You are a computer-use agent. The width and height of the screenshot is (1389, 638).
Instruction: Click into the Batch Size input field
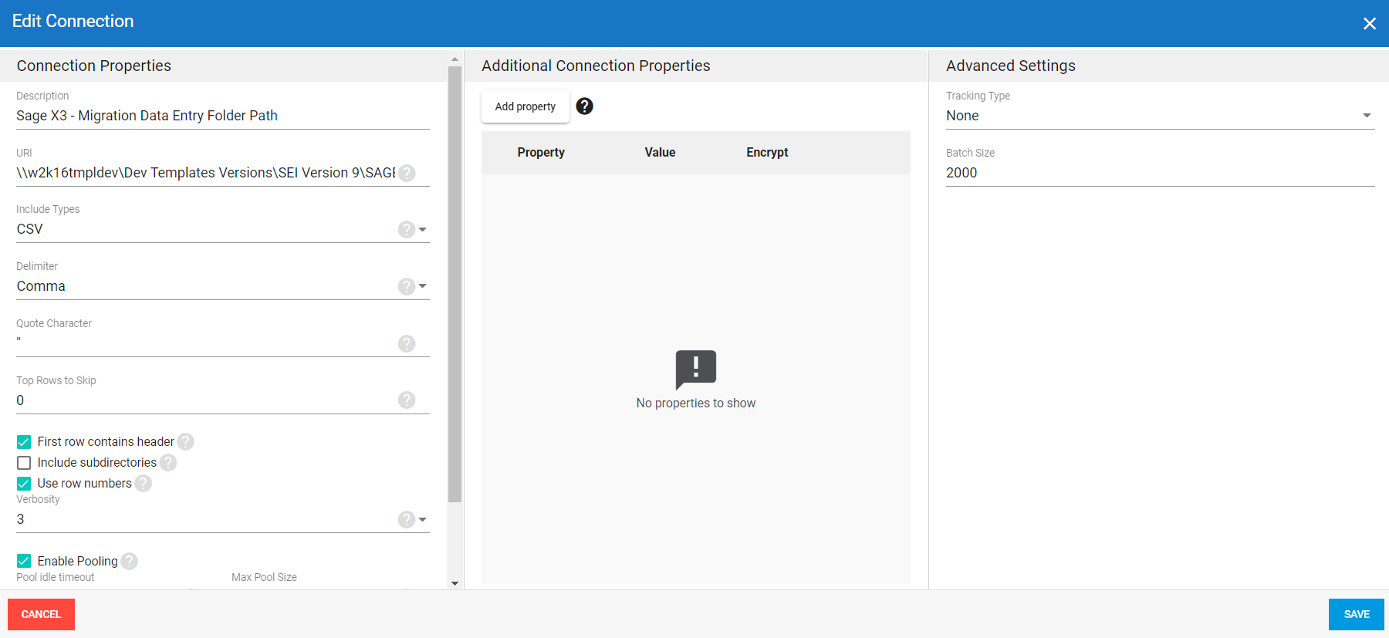pos(1159,173)
